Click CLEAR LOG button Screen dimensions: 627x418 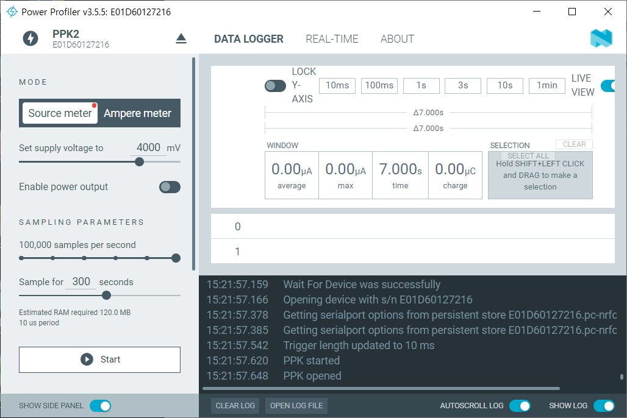(x=235, y=406)
